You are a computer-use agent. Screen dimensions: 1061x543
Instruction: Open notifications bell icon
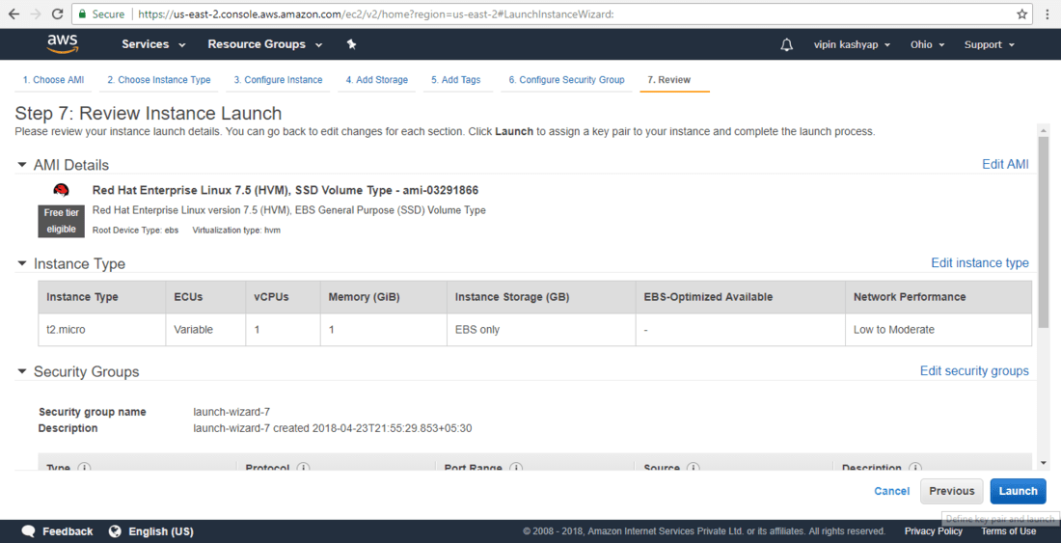point(786,44)
